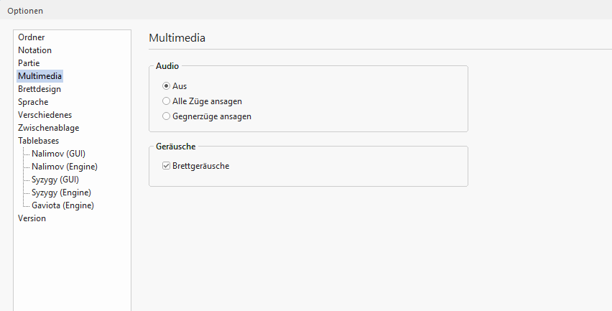Select Notation in the options list
The image size is (612, 311).
click(34, 50)
